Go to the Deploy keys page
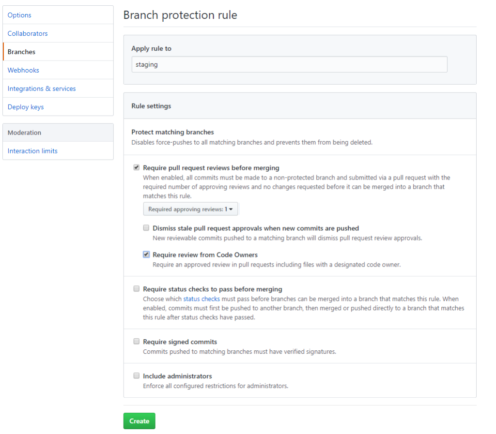This screenshot has width=496, height=434. [25, 107]
